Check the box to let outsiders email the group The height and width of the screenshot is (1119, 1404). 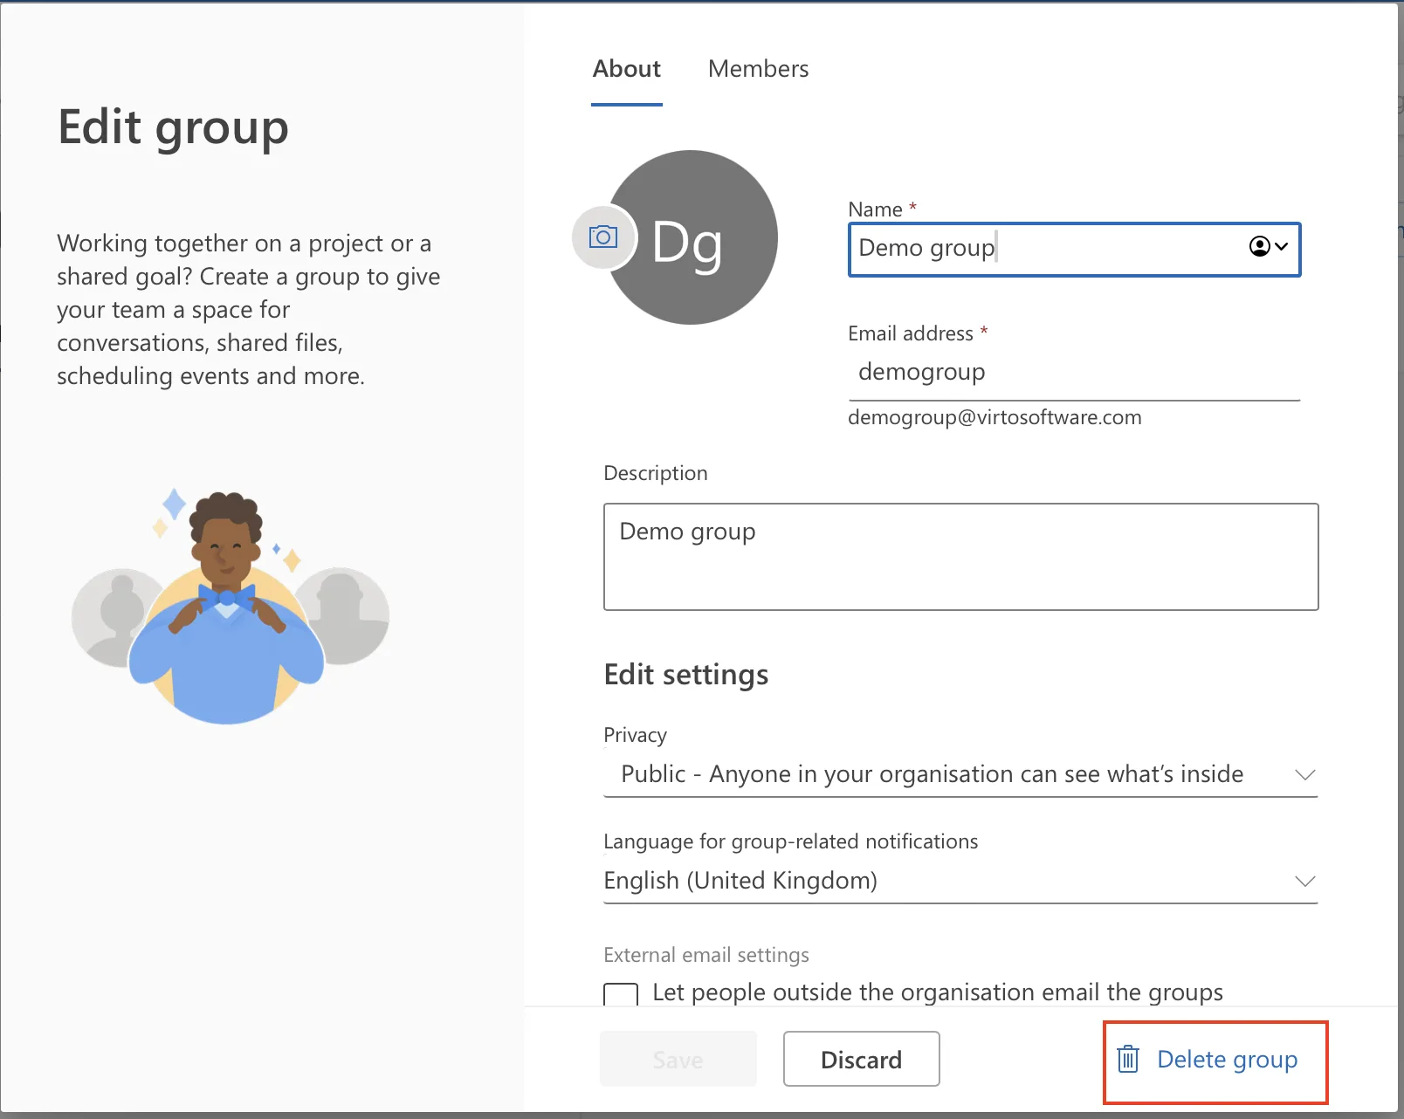click(x=621, y=994)
